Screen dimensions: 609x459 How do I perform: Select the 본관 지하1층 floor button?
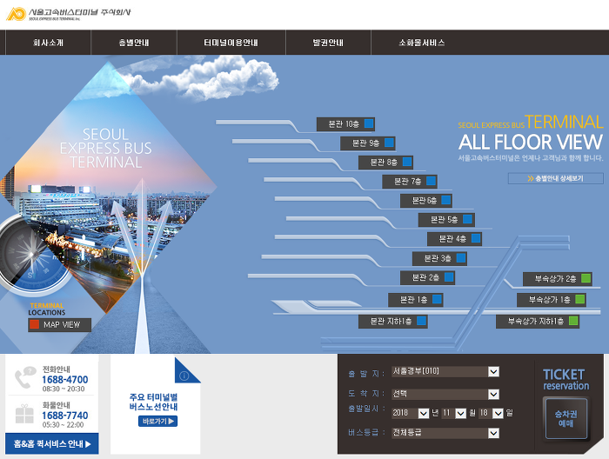pos(393,322)
